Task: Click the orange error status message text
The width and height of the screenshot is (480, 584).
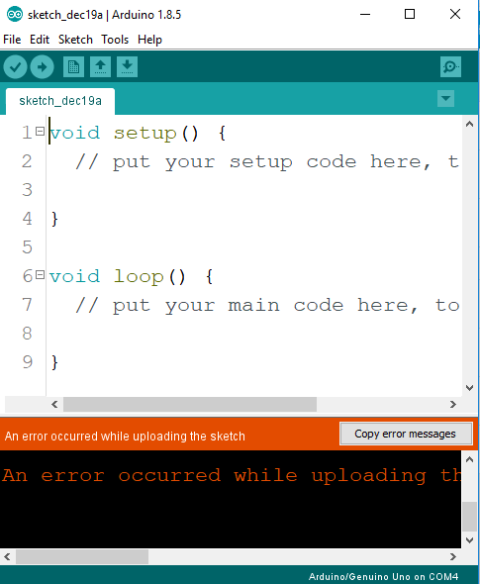Action: [125, 437]
